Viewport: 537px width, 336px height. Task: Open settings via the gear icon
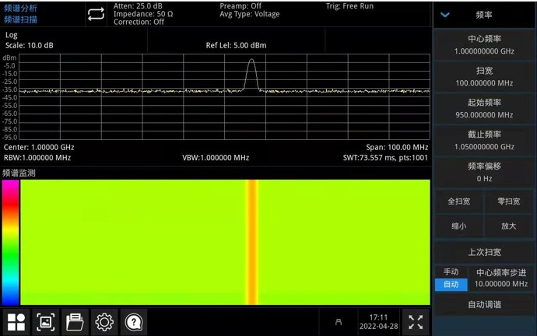point(104,321)
